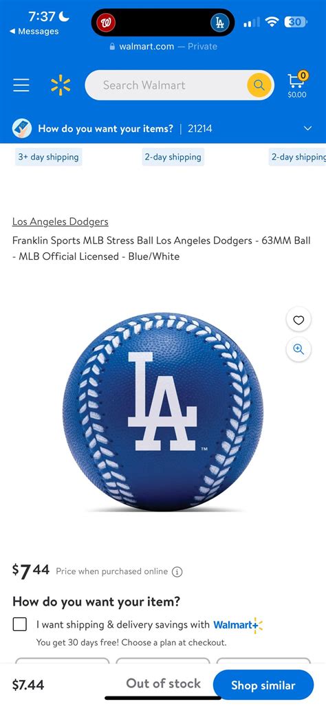
Task: Open price info circle icon
Action: click(x=177, y=572)
